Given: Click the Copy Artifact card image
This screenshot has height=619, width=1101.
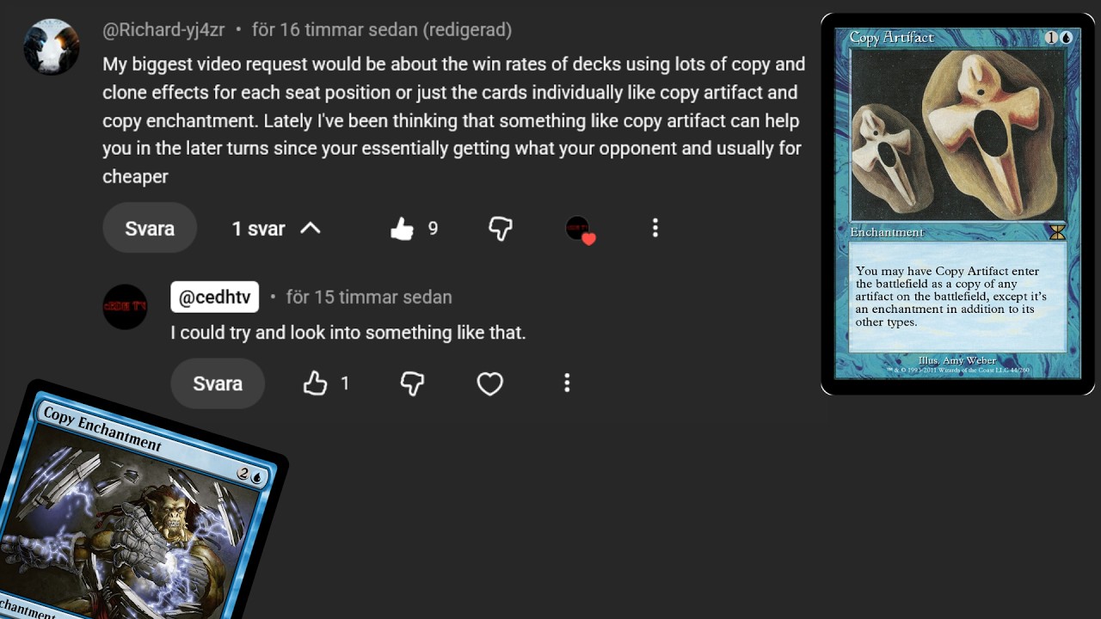Looking at the screenshot, I should [957, 204].
